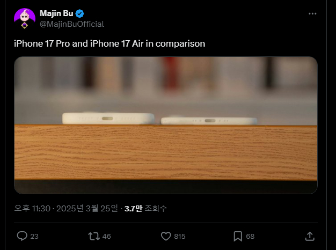Click the like count 815
Screen dimensions: 336x250
tap(180, 236)
